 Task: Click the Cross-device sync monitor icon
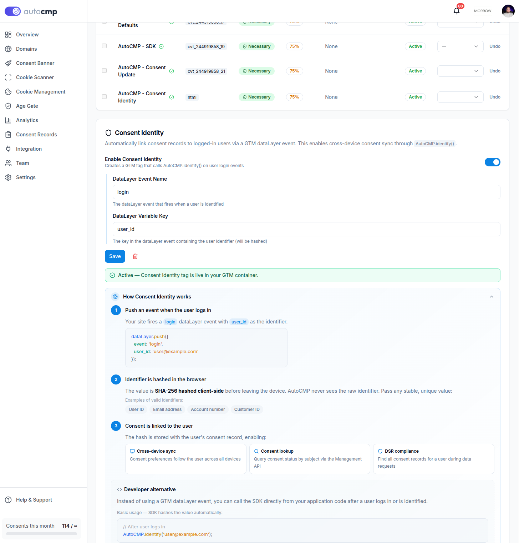tap(132, 451)
